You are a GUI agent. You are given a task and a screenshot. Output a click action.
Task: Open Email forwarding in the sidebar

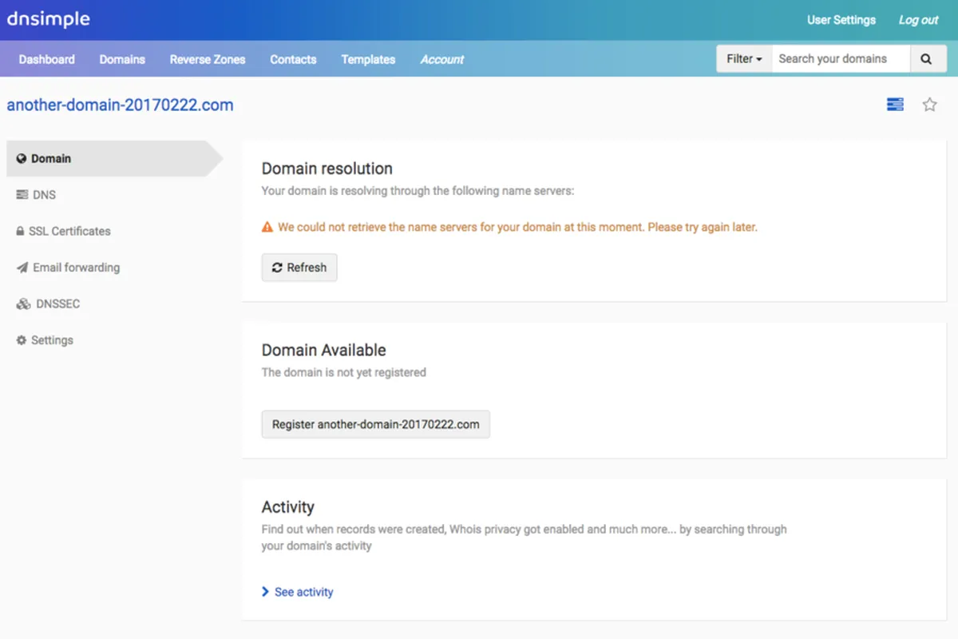(x=68, y=268)
